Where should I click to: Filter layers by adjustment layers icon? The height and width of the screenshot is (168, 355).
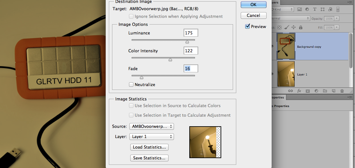307,10
